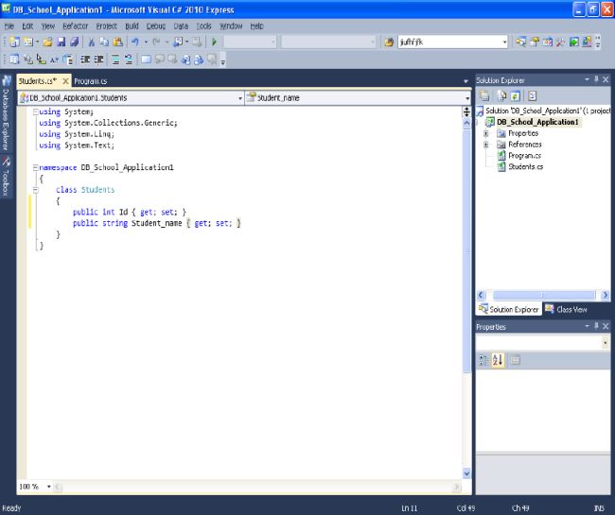
Task: Switch to the Class View tab
Action: [567, 309]
